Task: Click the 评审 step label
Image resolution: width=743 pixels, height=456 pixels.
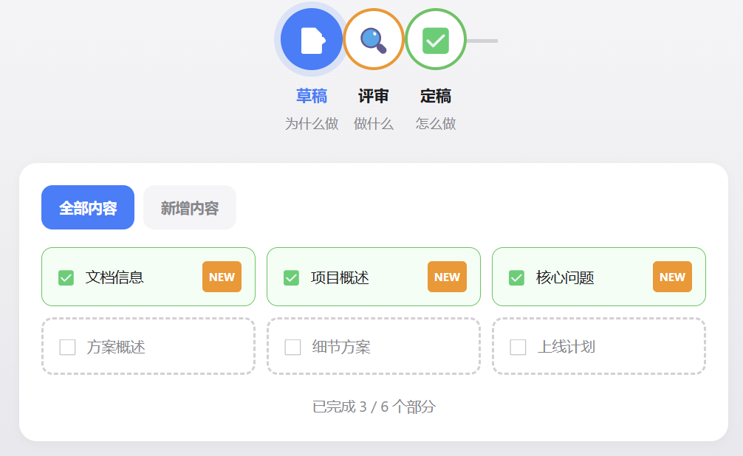Action: 374,96
